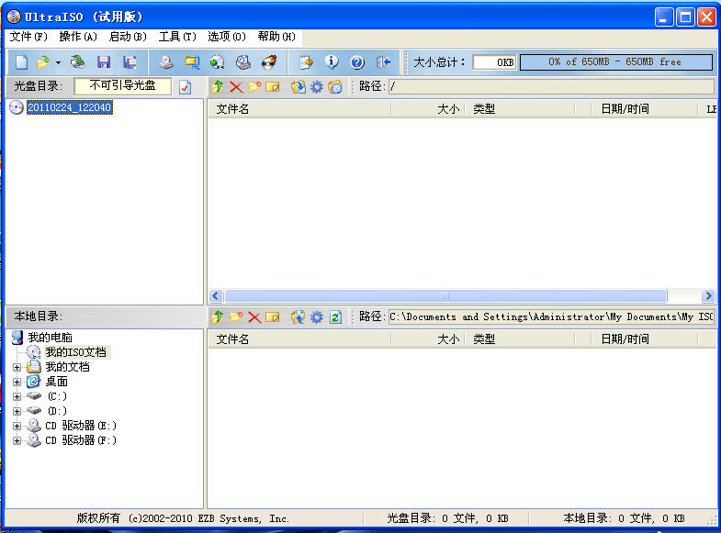Click the Refresh icon in local pane
This screenshot has width=721, height=533.
(335, 316)
